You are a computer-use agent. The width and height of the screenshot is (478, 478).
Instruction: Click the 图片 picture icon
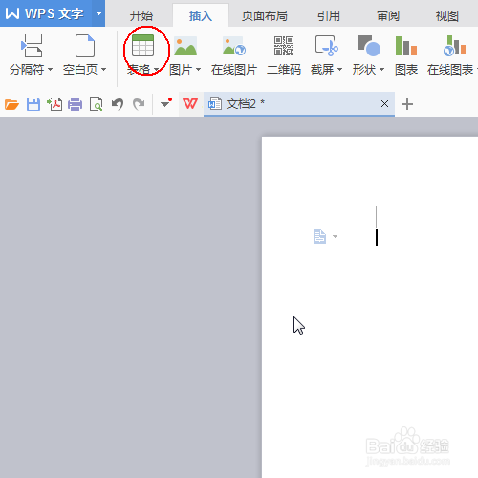[185, 46]
